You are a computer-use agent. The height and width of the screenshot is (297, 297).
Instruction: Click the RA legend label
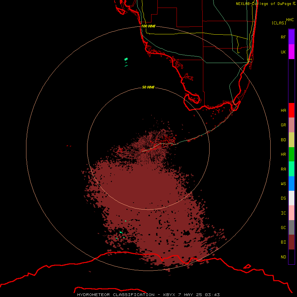[x=283, y=169]
